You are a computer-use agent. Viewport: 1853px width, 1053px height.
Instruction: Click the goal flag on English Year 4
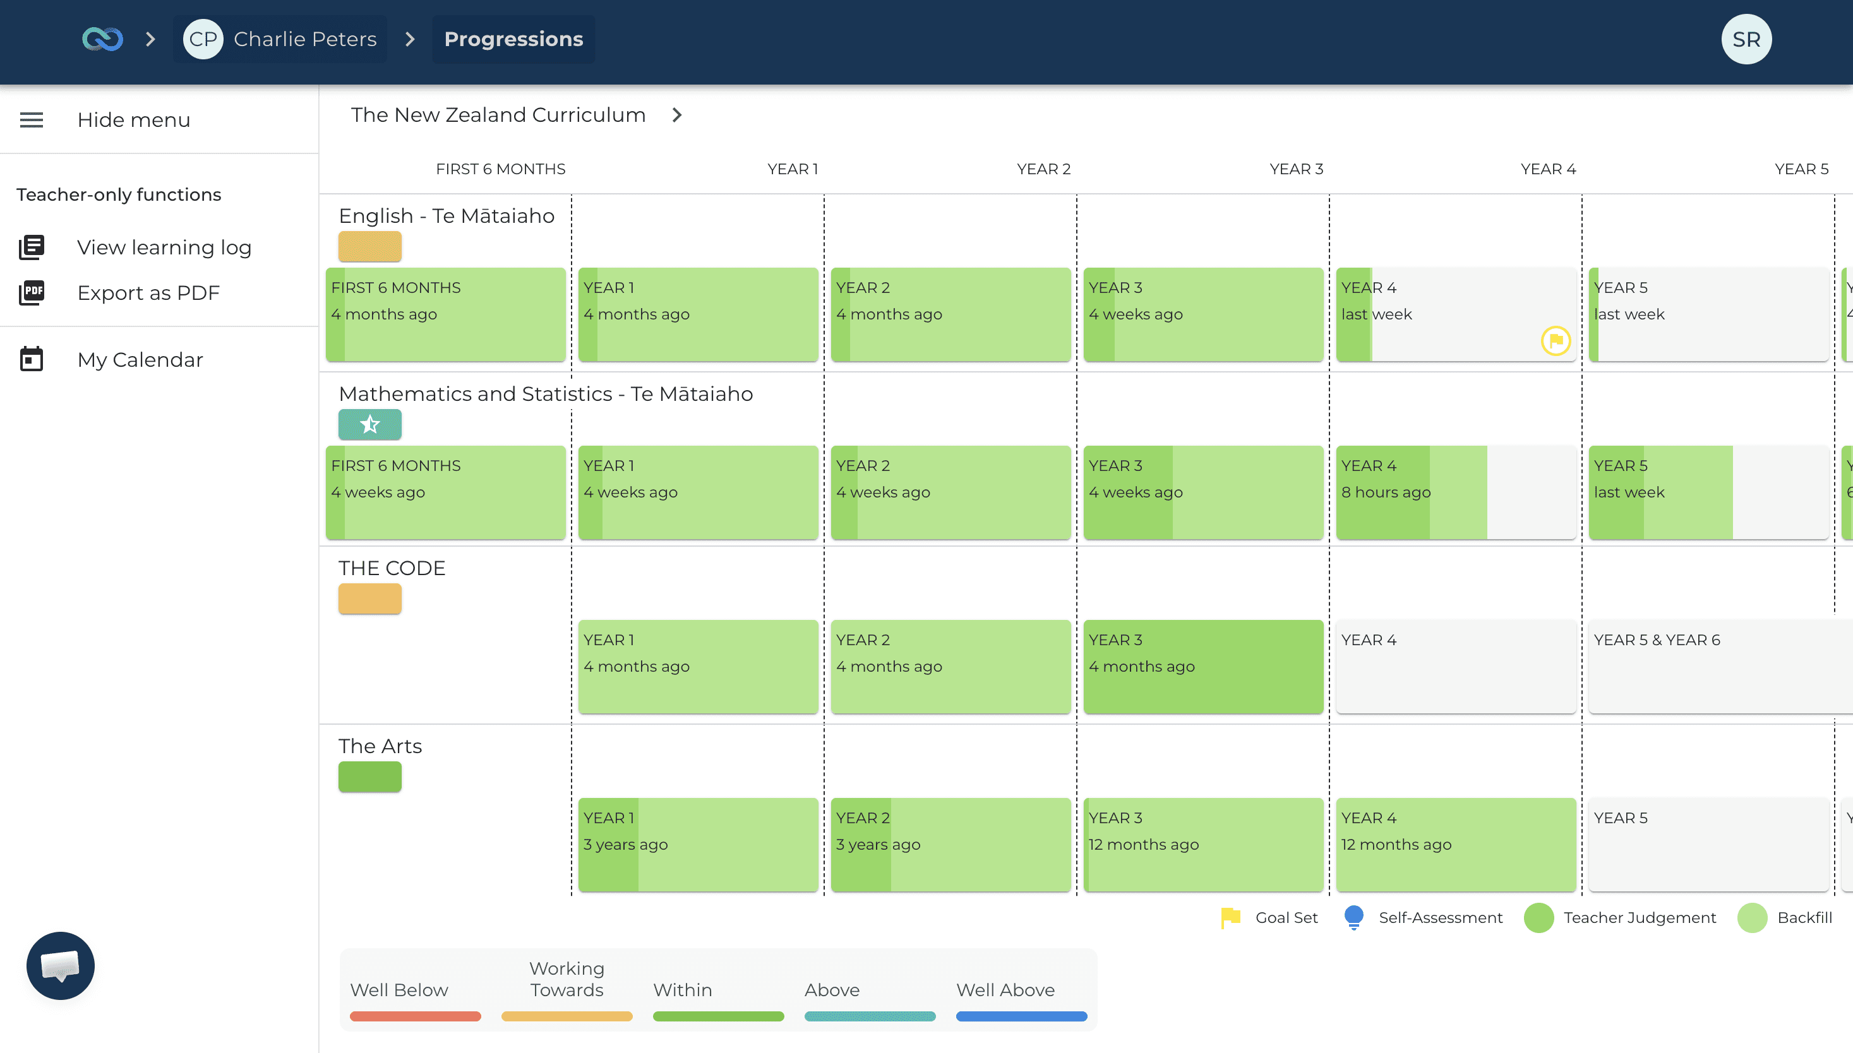coord(1555,341)
